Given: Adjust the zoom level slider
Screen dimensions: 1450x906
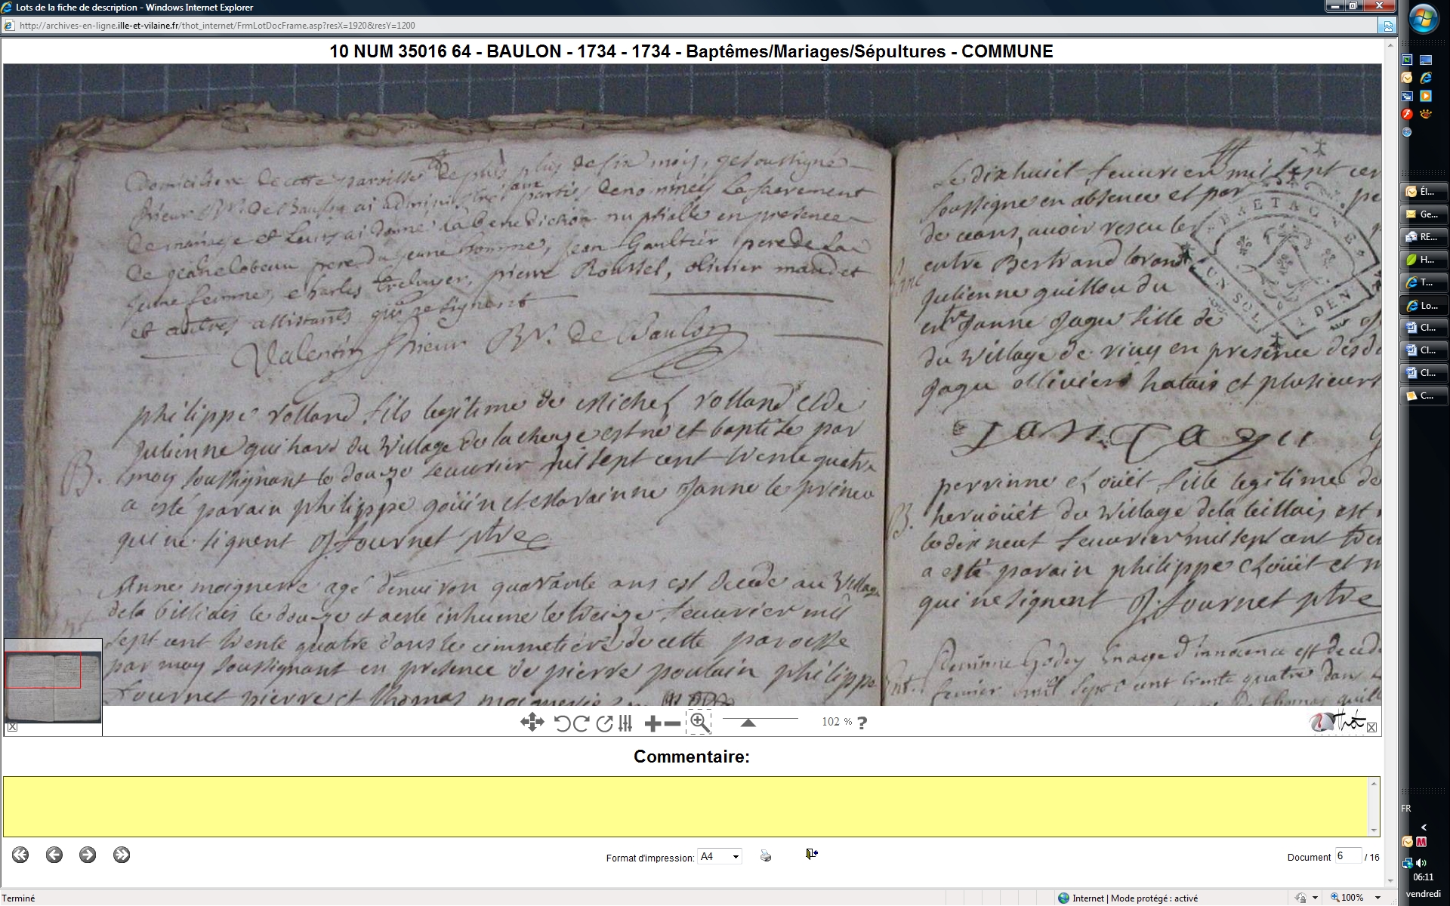Looking at the screenshot, I should pos(748,723).
